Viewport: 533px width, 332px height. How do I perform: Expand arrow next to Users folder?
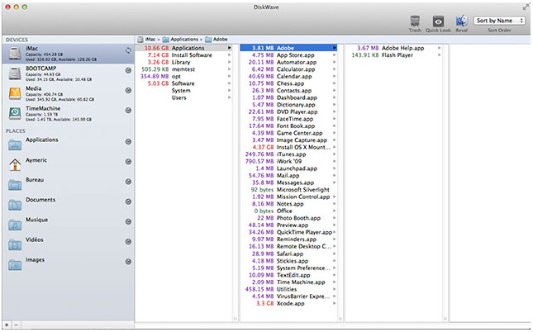coord(230,97)
